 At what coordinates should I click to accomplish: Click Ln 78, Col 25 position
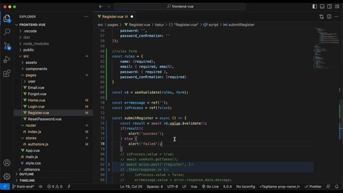click(x=131, y=187)
